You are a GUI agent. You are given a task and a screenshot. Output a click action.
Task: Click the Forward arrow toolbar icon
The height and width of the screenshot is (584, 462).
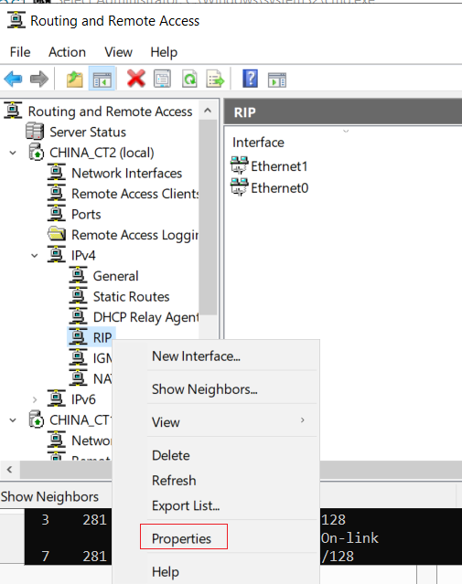pyautogui.click(x=39, y=79)
